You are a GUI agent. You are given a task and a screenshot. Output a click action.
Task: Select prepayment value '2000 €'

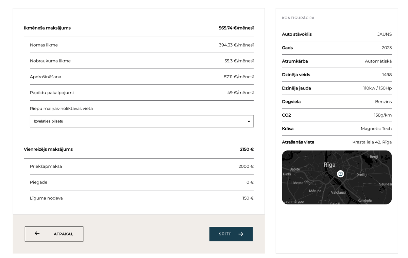click(246, 166)
